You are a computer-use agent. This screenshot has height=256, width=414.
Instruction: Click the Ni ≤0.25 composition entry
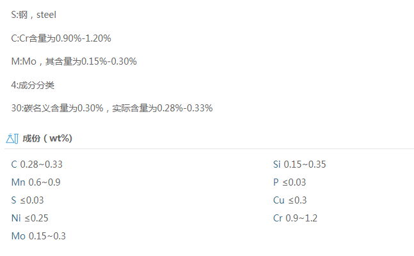coord(29,218)
